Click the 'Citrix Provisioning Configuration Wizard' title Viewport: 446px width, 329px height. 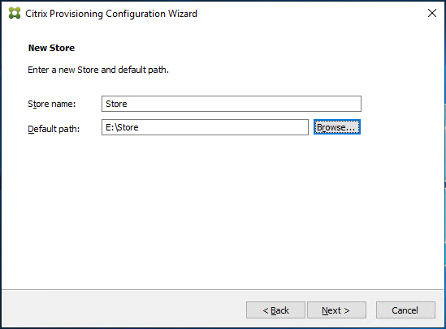click(x=111, y=14)
